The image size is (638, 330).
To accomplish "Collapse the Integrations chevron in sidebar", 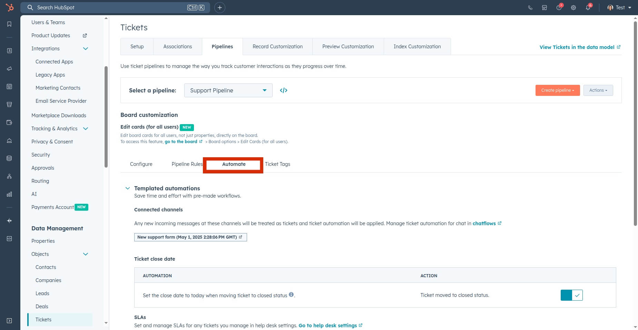I will click(x=86, y=49).
